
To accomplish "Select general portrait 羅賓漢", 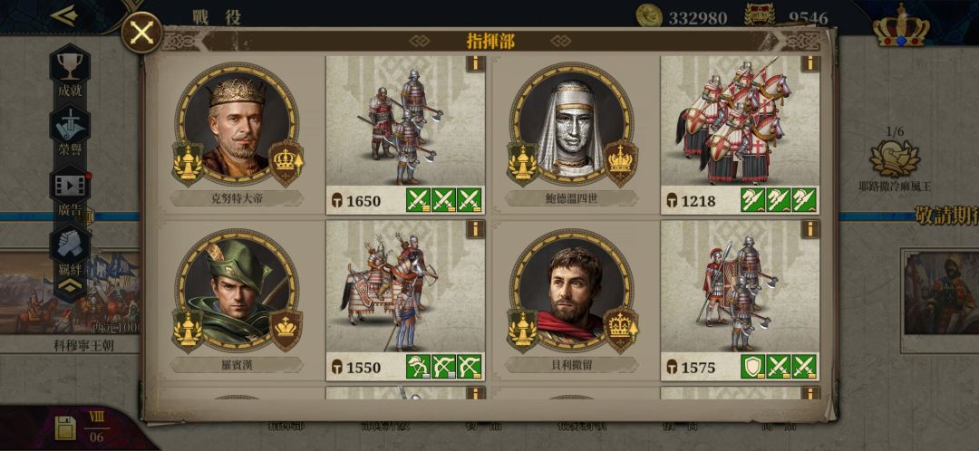I will point(237,288).
